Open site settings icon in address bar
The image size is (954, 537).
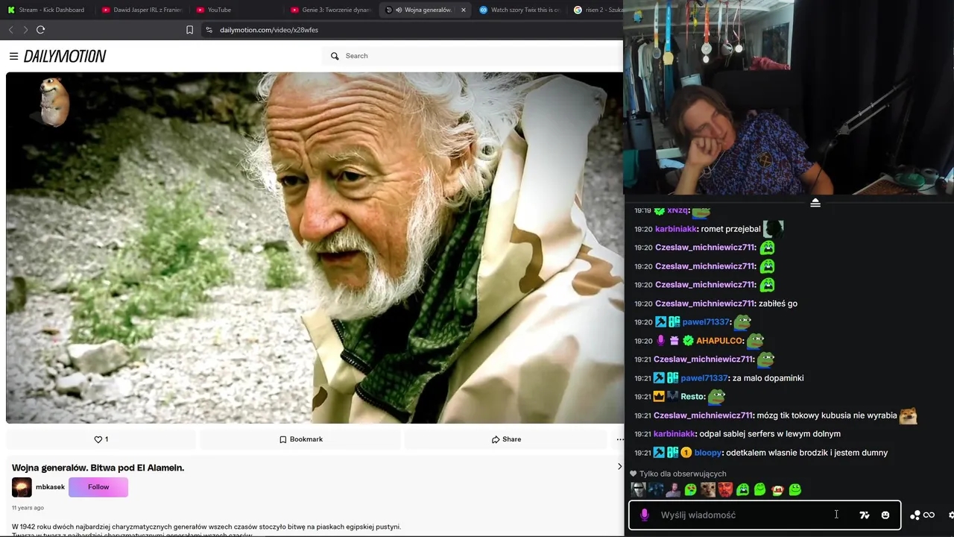tap(209, 30)
